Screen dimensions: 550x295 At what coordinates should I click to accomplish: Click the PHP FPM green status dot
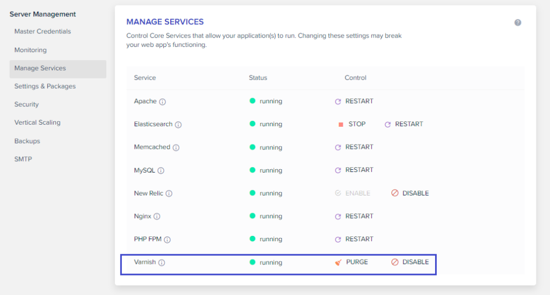[x=252, y=239]
